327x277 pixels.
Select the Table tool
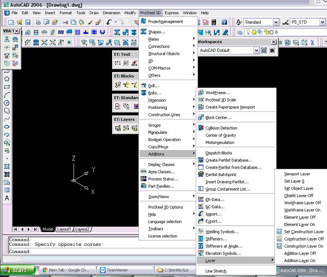[x=7, y=190]
